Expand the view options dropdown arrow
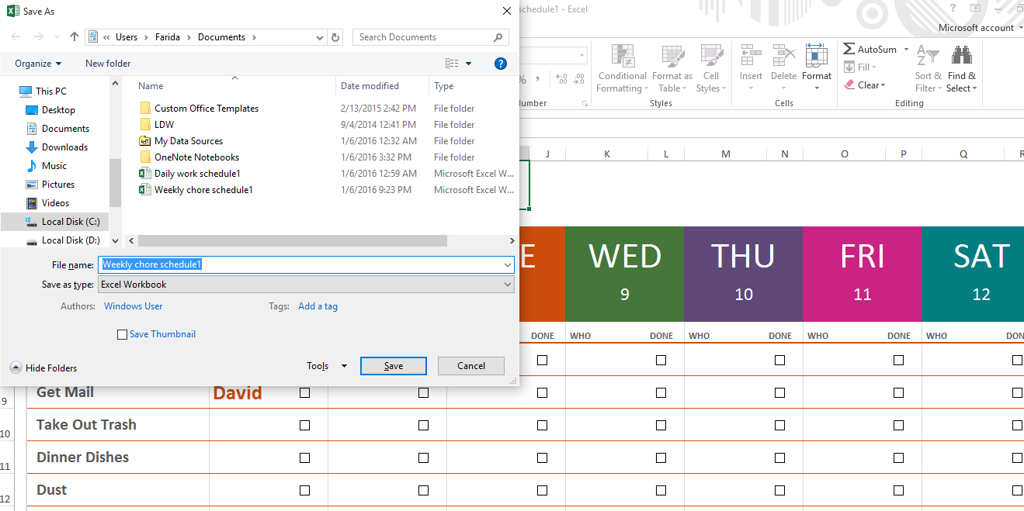 tap(469, 64)
